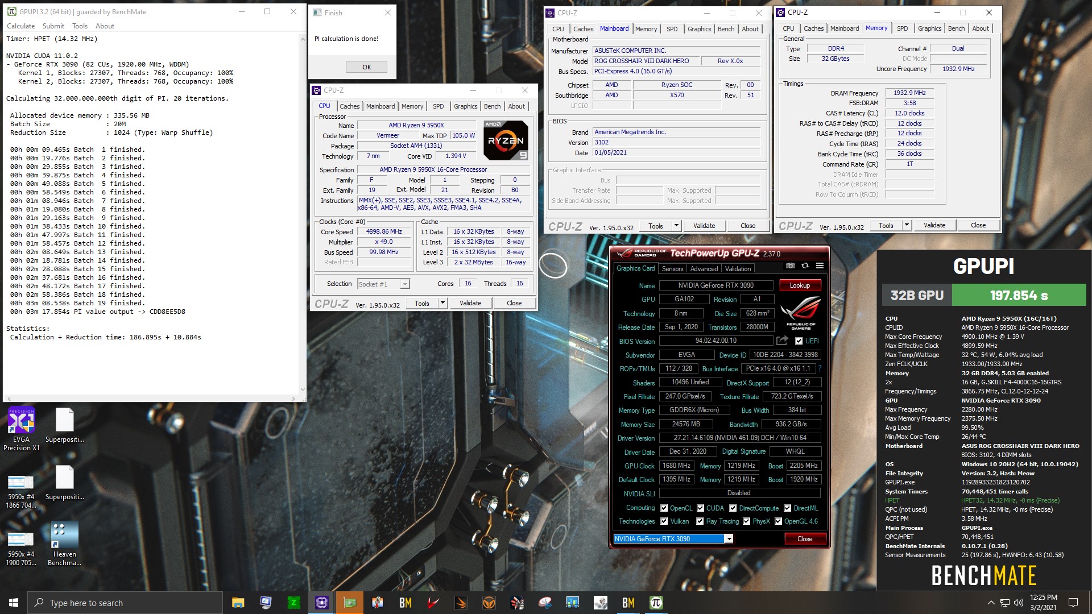Open the GPU-Z hamburger menu

click(820, 265)
